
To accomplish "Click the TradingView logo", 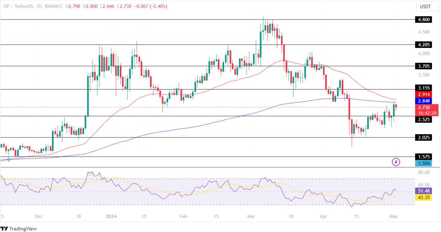I will pos(19,229).
